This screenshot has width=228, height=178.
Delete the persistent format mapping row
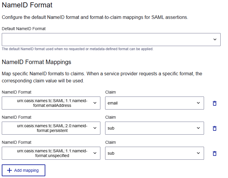pos(215,128)
